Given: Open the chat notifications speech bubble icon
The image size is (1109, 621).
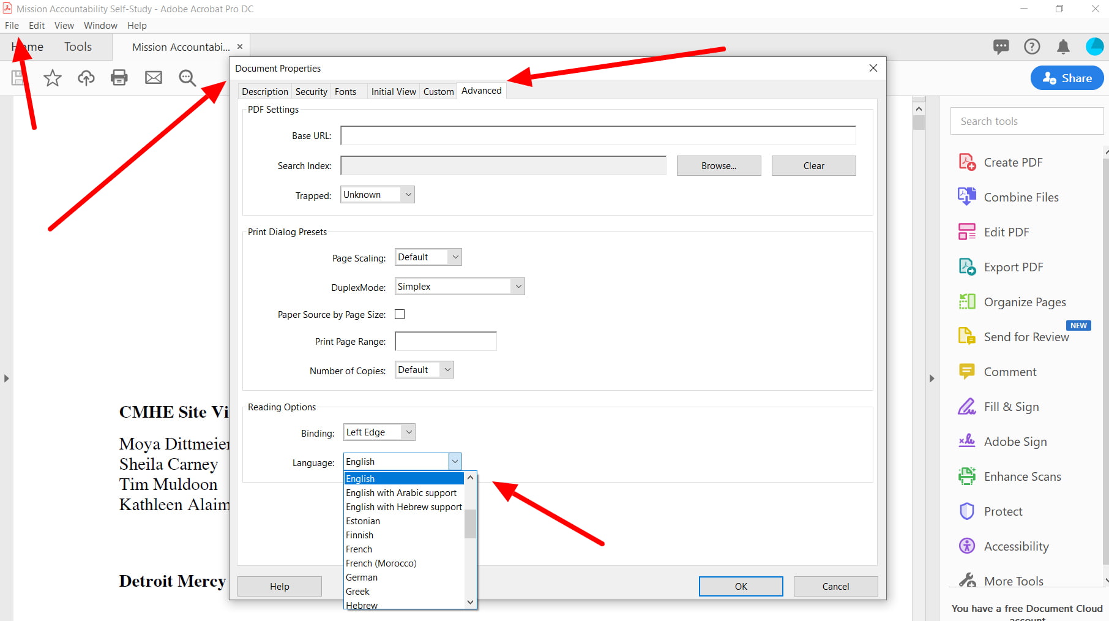Looking at the screenshot, I should (1001, 47).
